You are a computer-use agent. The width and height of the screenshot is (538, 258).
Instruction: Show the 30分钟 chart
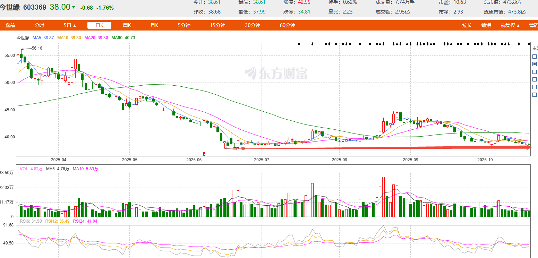click(253, 25)
